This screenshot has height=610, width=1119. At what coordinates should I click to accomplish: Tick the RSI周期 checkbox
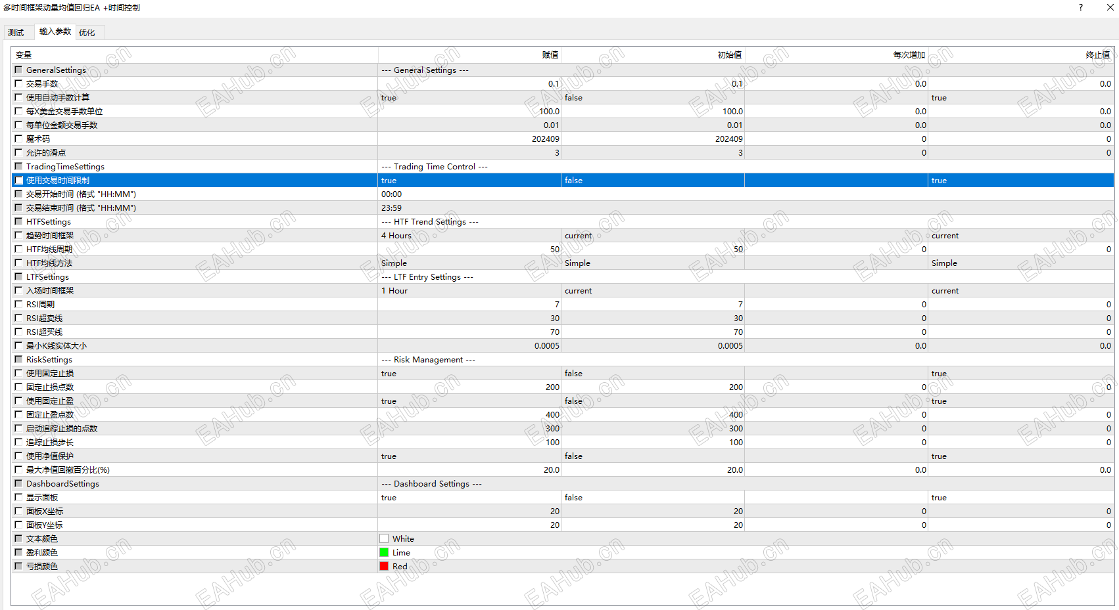(x=18, y=304)
